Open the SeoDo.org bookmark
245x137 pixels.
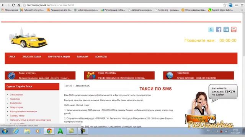pyautogui.click(x=167, y=10)
